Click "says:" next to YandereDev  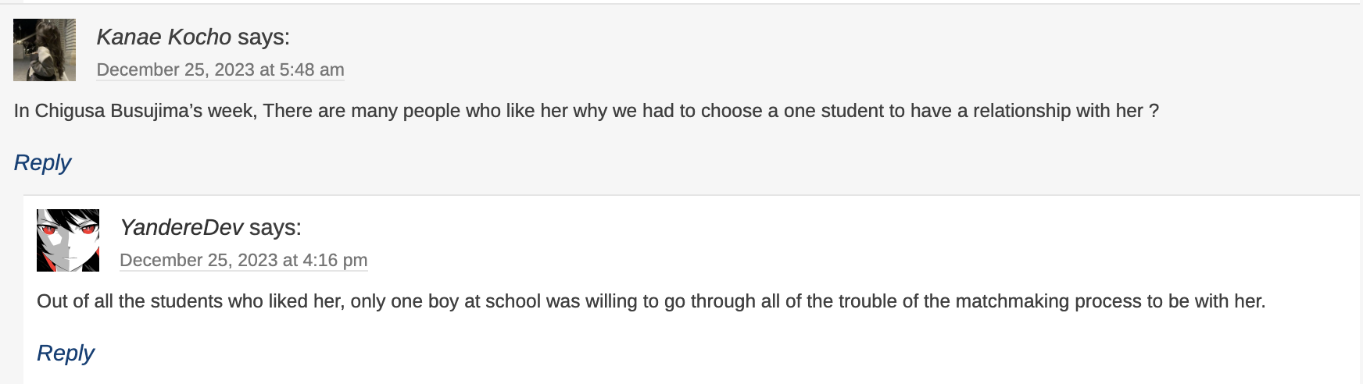coord(275,227)
